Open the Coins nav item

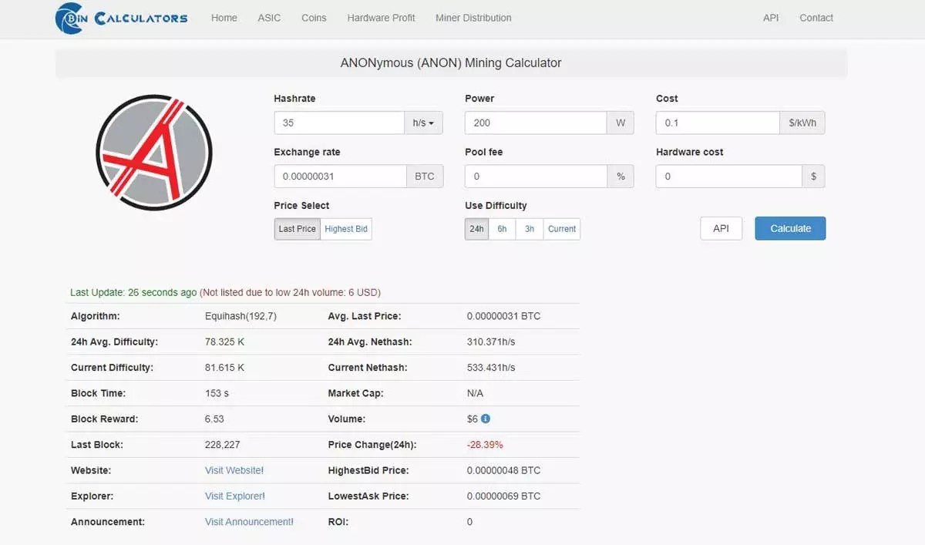(x=314, y=18)
